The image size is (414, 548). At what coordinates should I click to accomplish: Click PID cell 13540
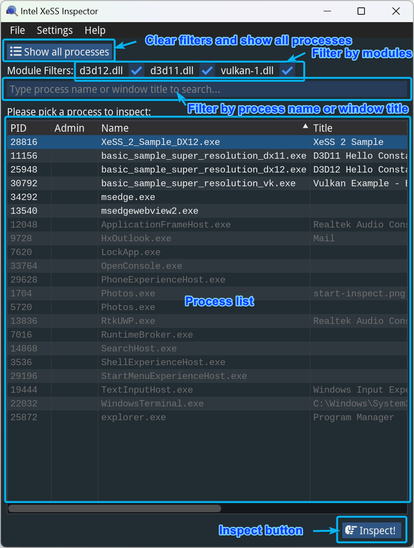coord(24,211)
